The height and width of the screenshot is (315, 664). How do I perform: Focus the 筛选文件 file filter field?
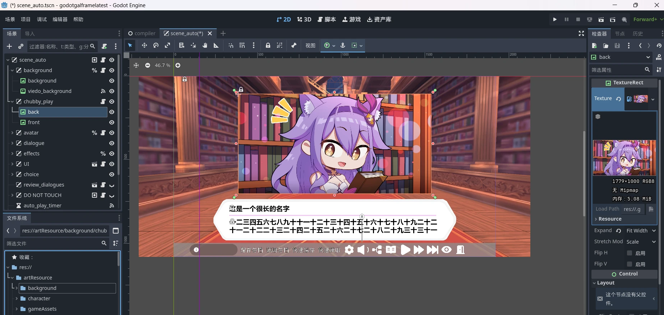57,243
